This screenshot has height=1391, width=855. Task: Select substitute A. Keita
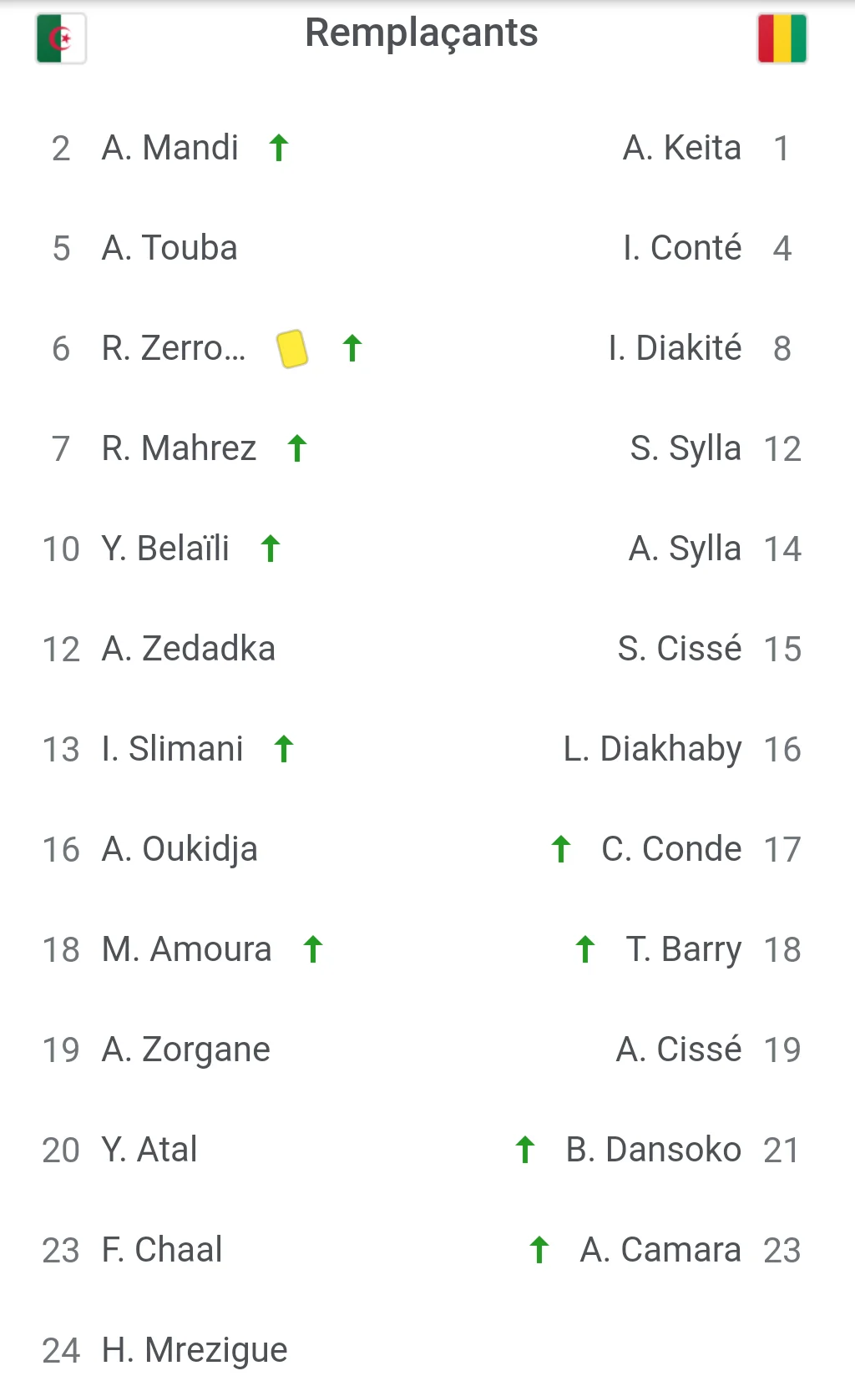681,148
